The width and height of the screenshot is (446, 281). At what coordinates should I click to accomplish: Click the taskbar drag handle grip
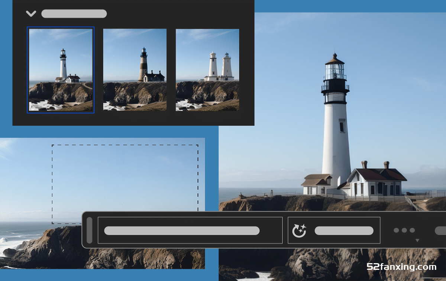89,230
